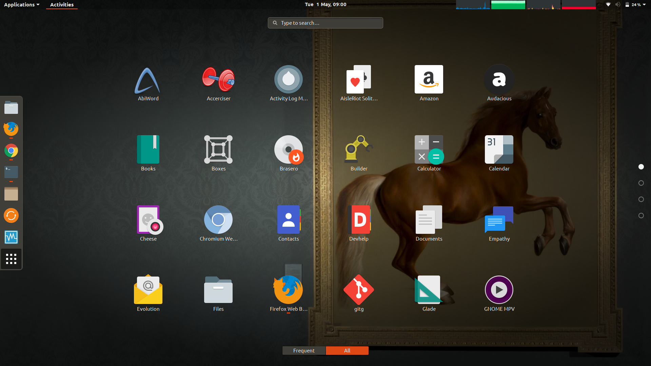Open Accerciser application
The width and height of the screenshot is (651, 366).
click(218, 83)
